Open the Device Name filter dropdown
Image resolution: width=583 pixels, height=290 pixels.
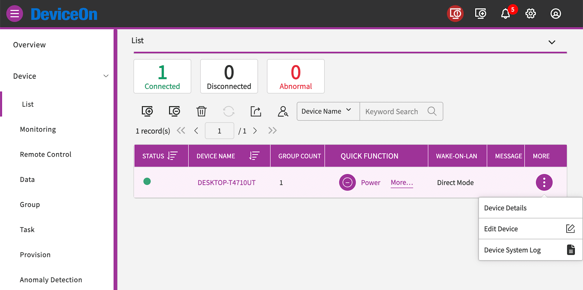point(328,111)
